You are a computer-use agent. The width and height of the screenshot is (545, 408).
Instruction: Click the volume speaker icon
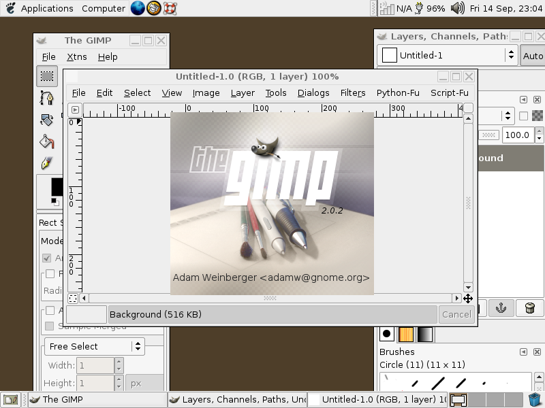click(x=458, y=8)
